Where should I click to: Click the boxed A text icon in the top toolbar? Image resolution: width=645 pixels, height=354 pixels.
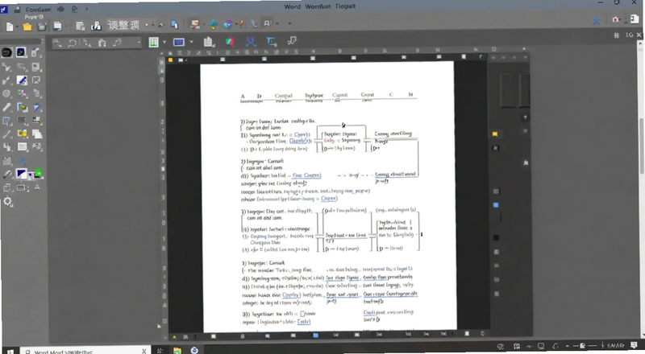[268, 24]
